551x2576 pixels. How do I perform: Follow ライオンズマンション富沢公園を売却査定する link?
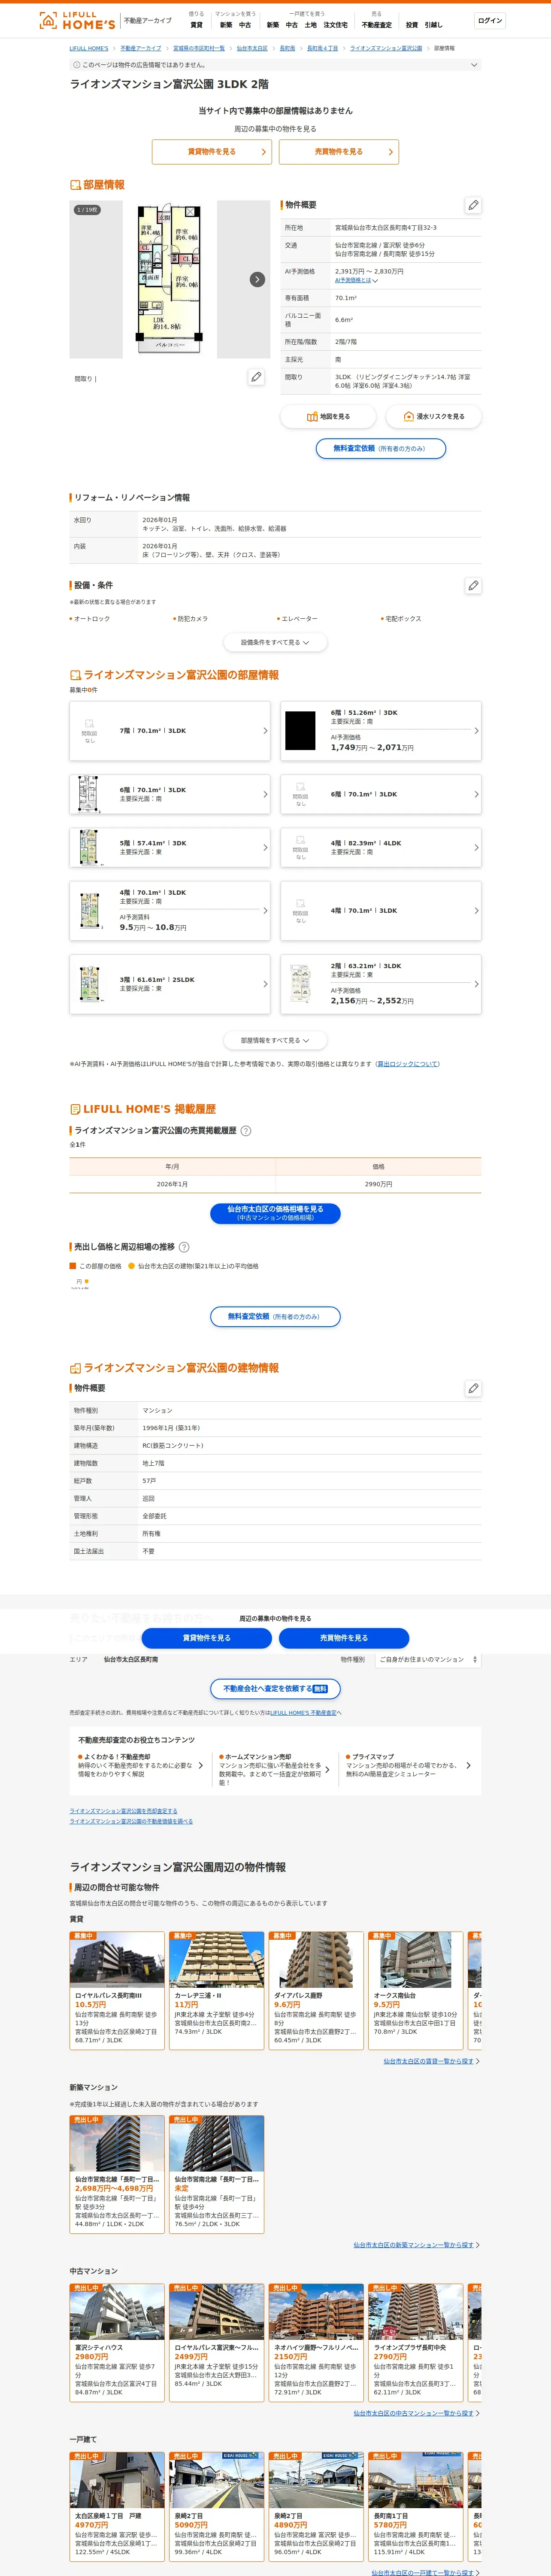point(123,1811)
